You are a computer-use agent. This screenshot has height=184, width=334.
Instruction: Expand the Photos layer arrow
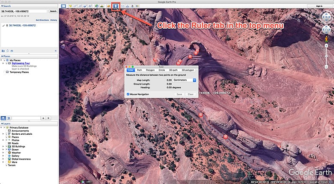click(3, 140)
